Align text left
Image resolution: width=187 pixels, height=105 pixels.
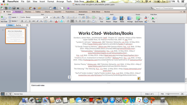[x=68, y=21]
